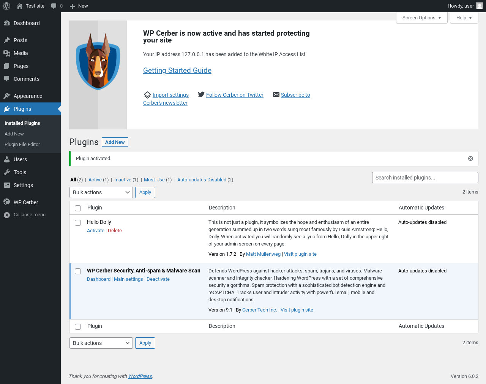Click the Appearance paintbrush icon
Viewport: 486px width, 384px height.
[x=7, y=96]
